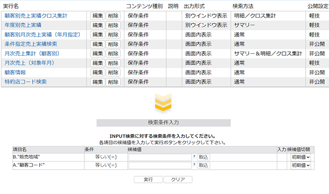
Task: Edit 顧客別月次売上実績（年月指定） row
Action: (98, 35)
